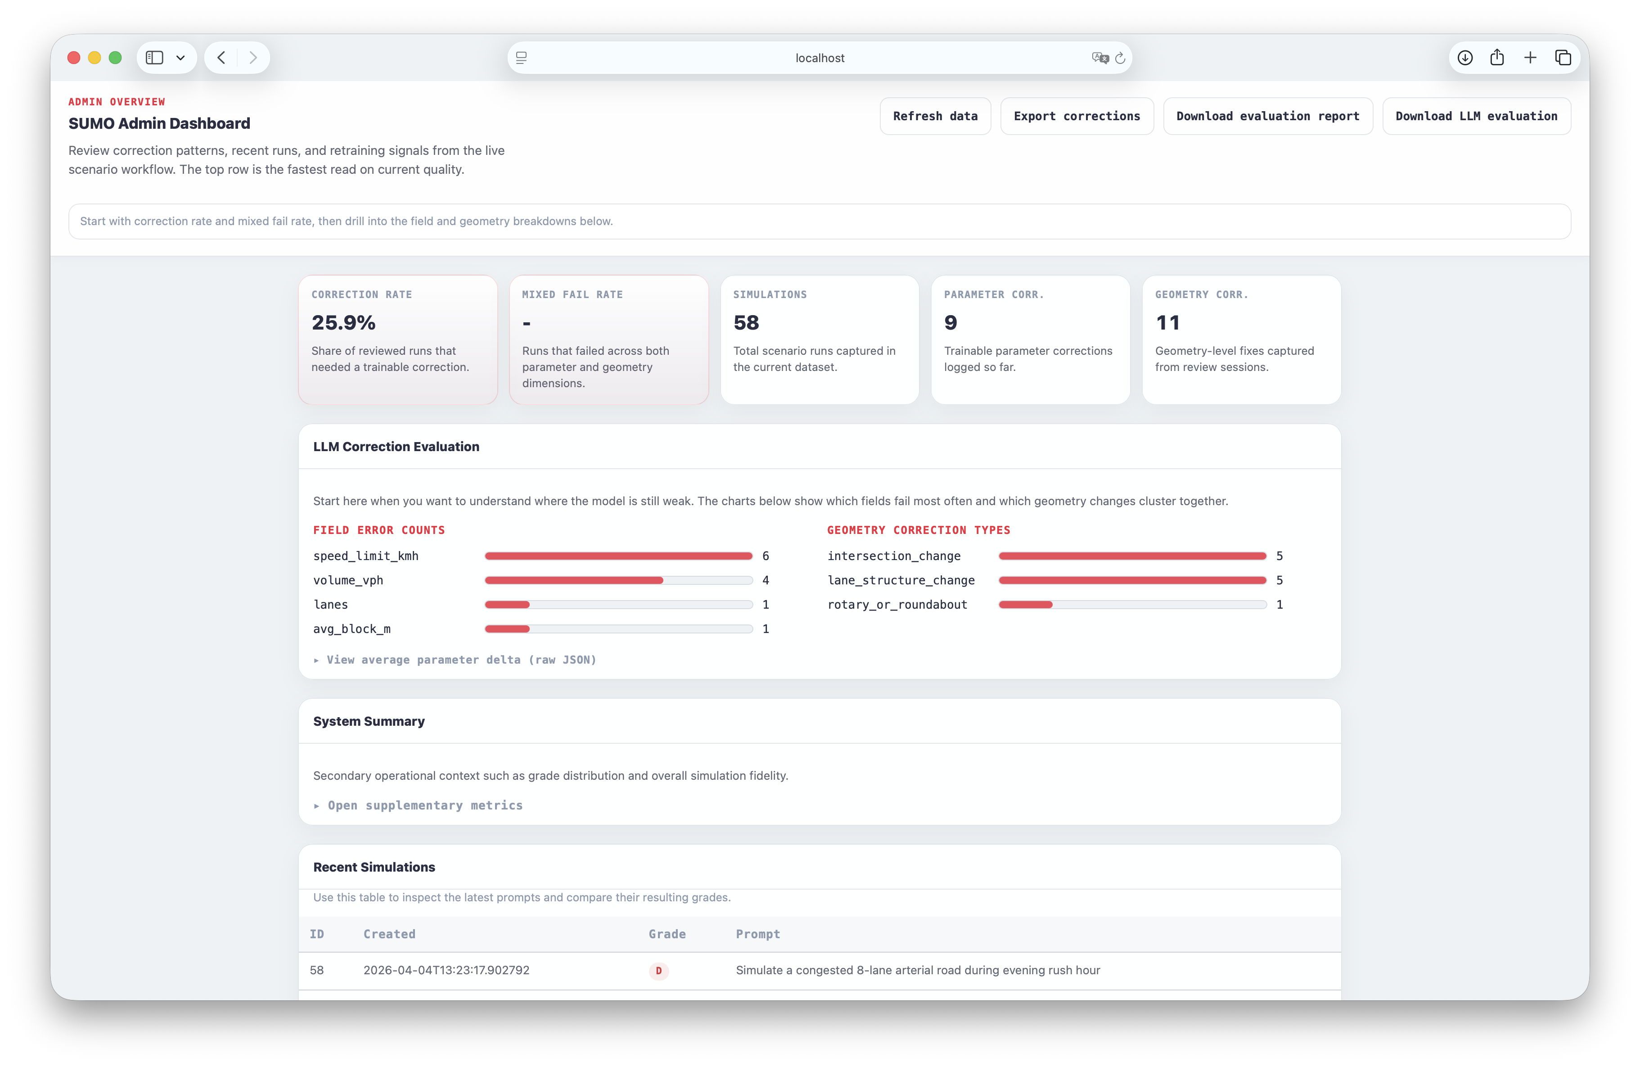Share the dashboard page
Image resolution: width=1640 pixels, height=1067 pixels.
(x=1497, y=57)
